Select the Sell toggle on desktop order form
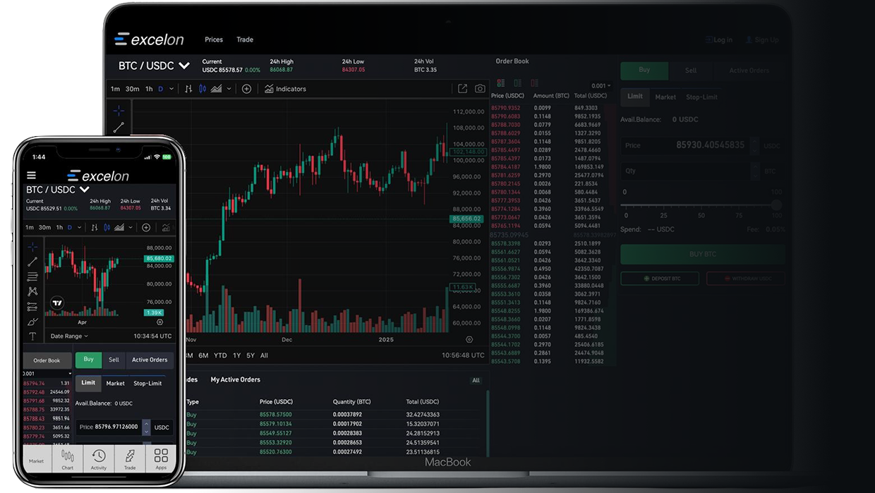 pyautogui.click(x=690, y=71)
